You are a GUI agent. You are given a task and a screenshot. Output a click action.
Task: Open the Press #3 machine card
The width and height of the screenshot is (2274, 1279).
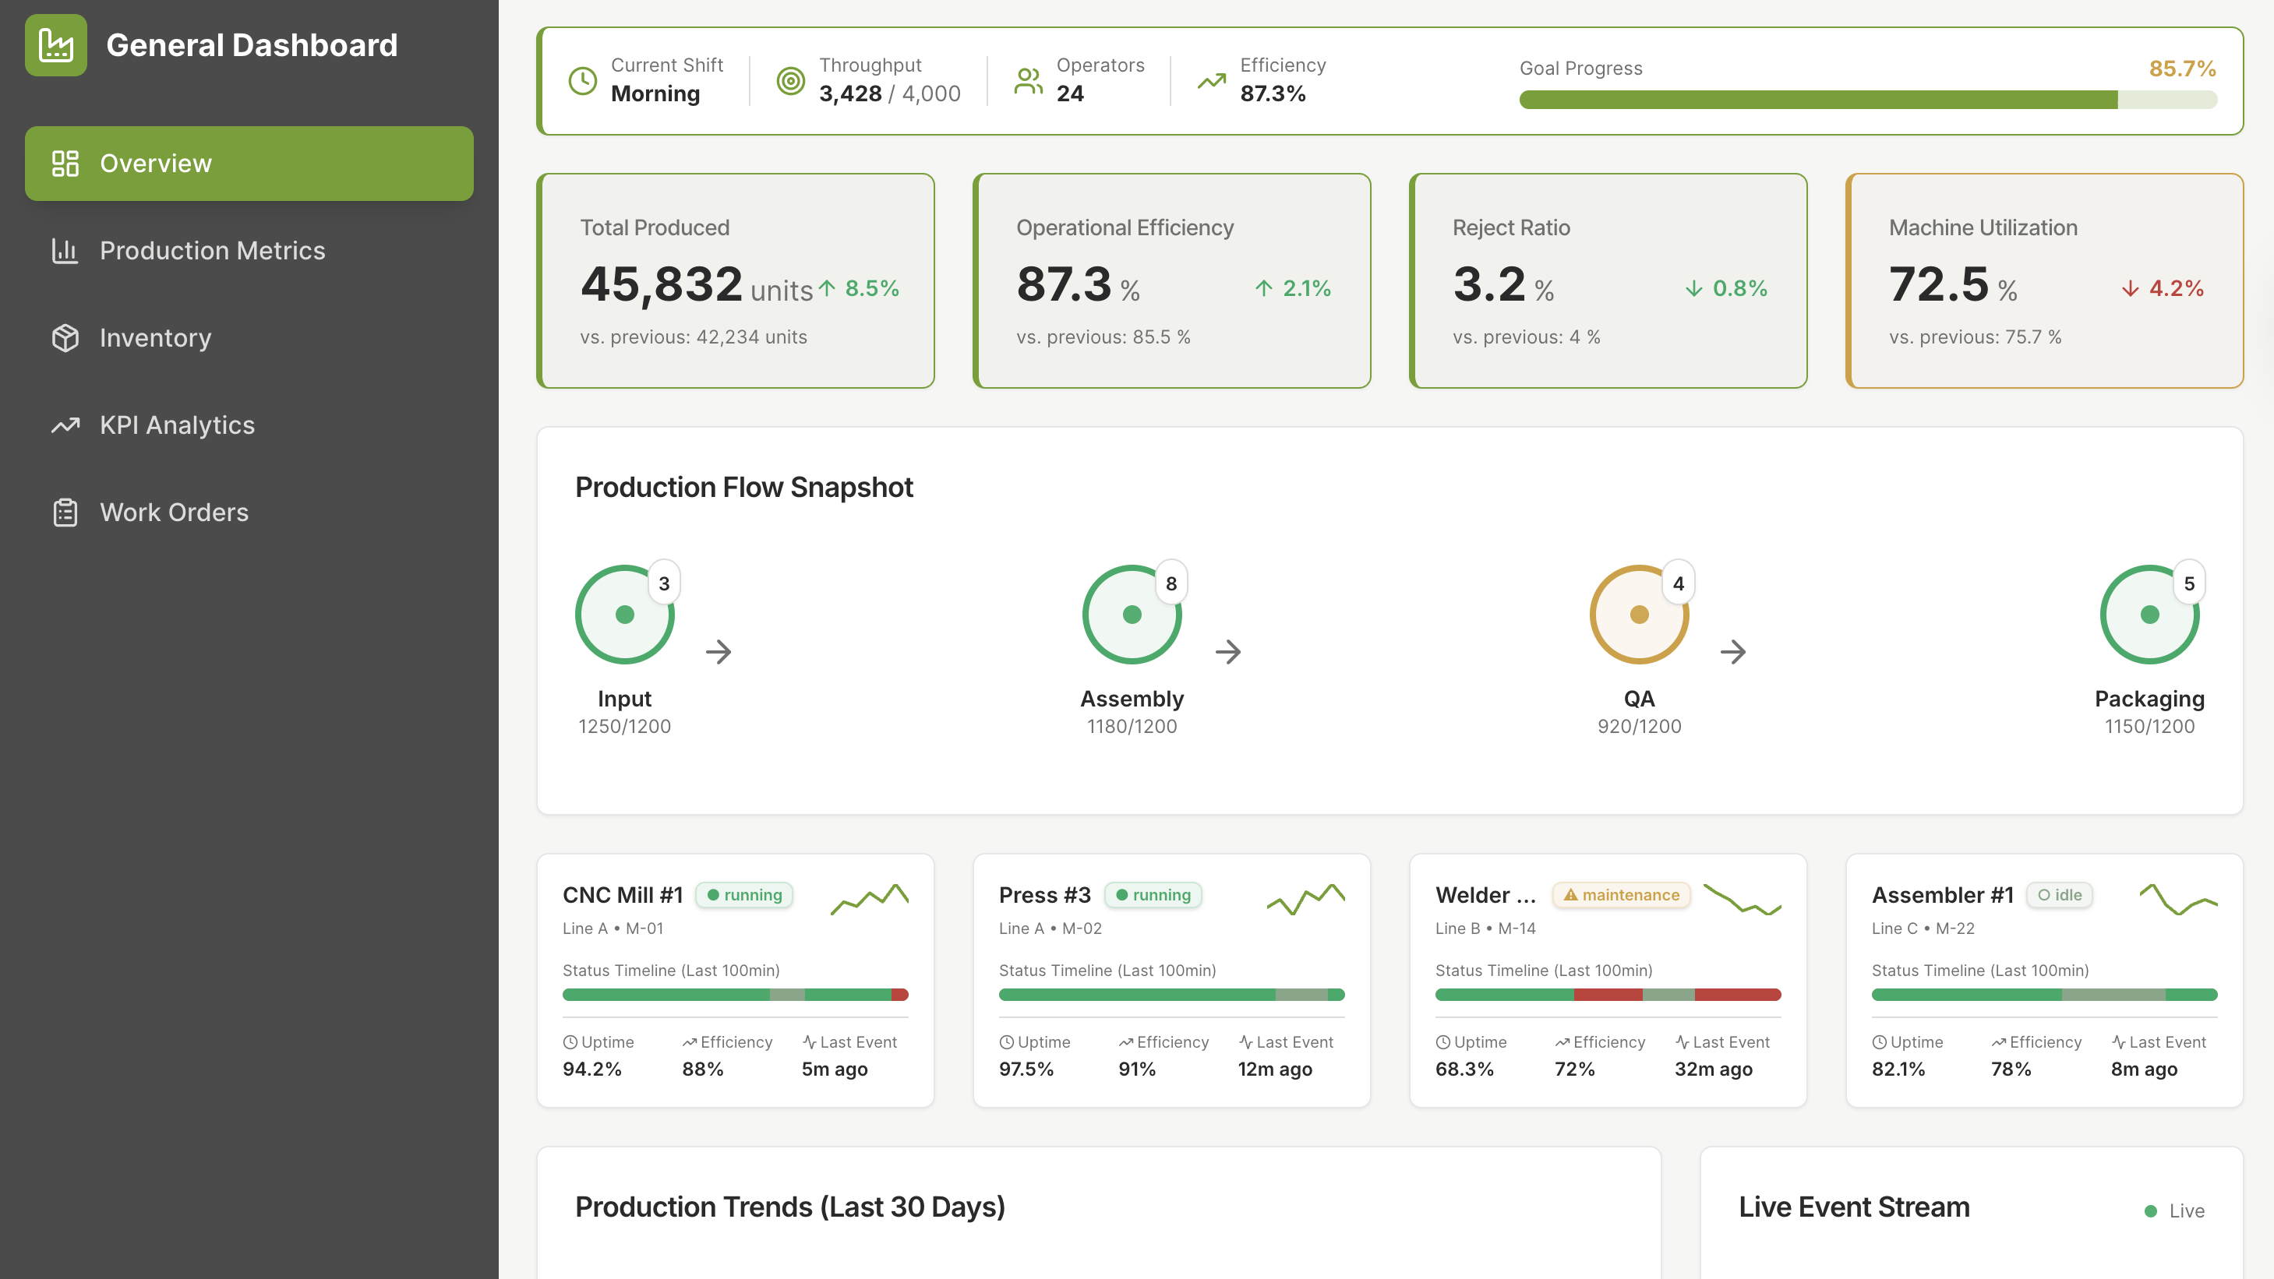pos(1171,979)
